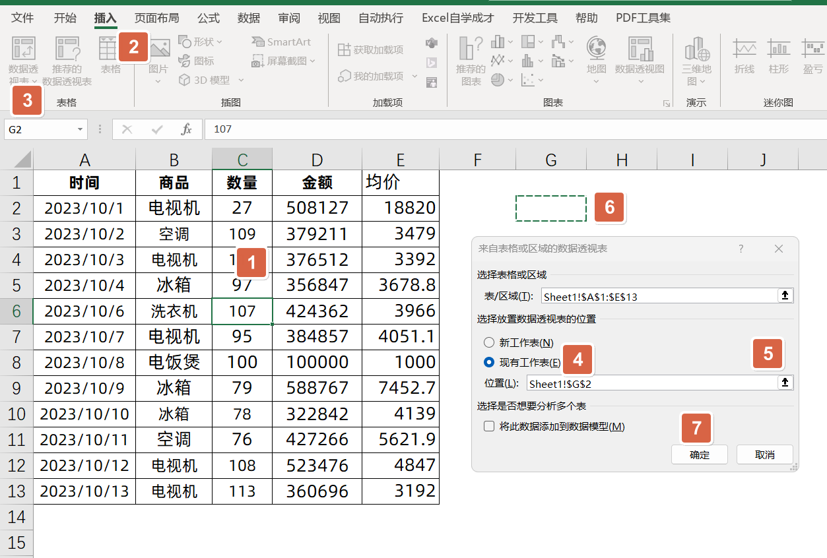827x558 pixels.
Task: Open the 3D Map (三维地图) button
Action: (x=697, y=61)
